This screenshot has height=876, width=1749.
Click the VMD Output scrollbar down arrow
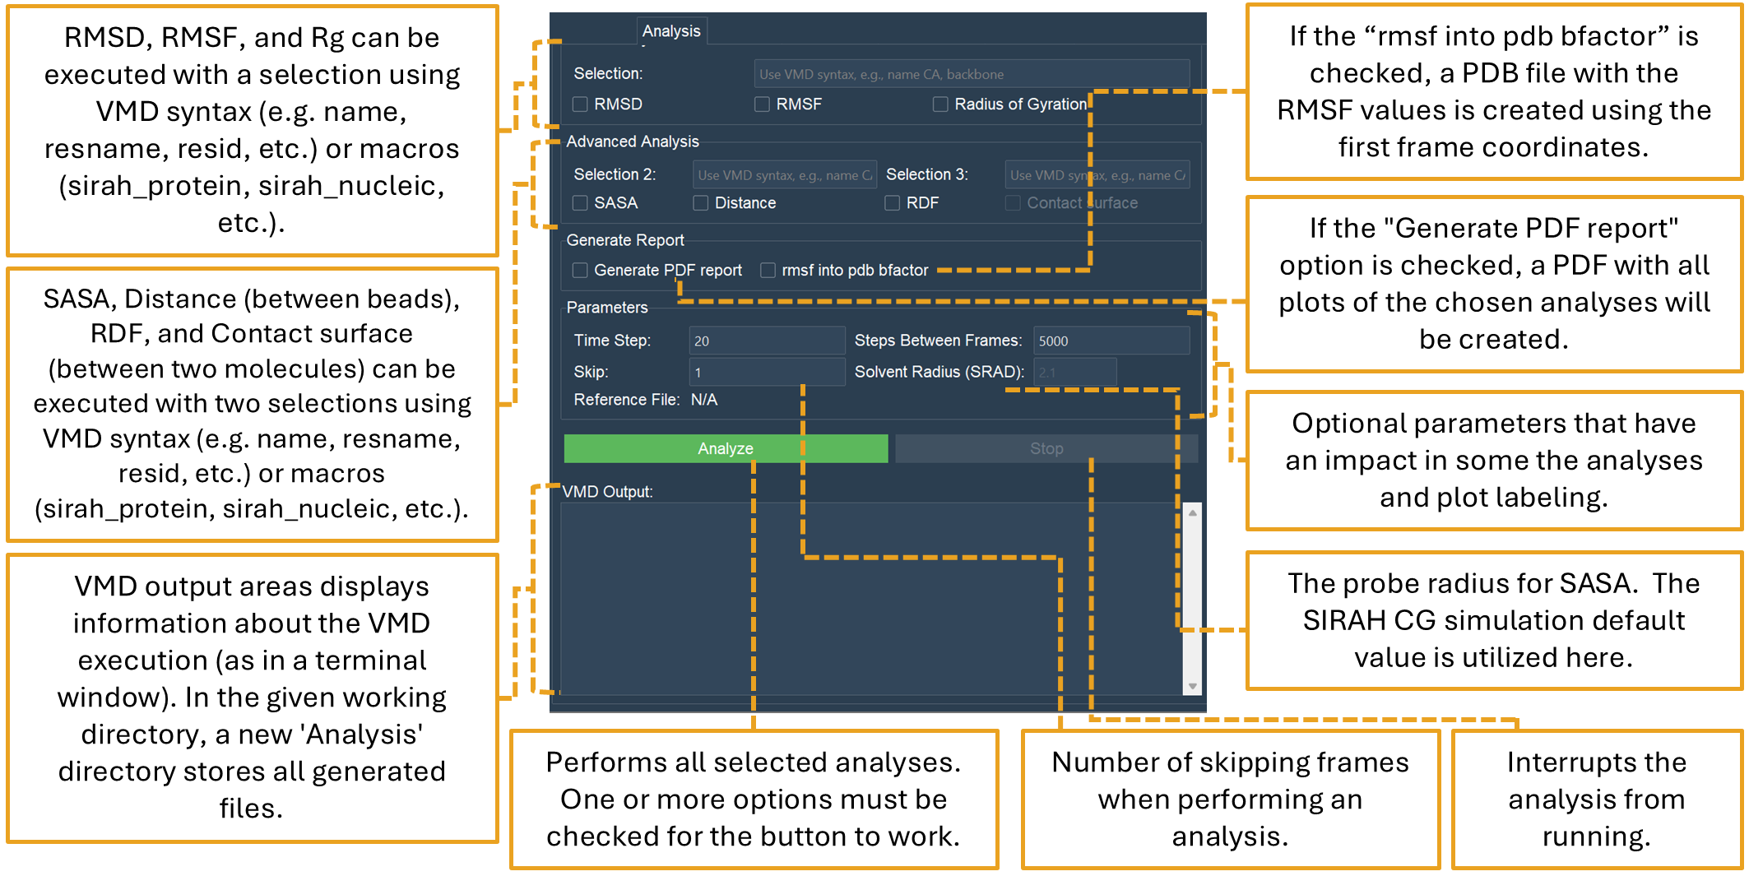[x=1192, y=686]
